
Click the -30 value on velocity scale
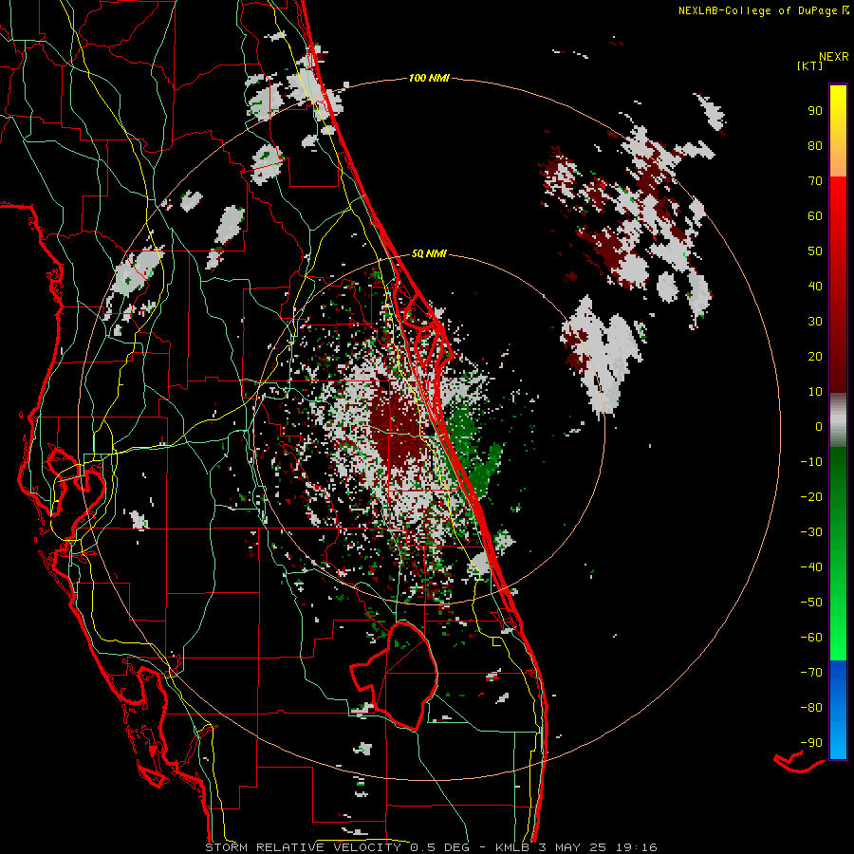pyautogui.click(x=811, y=532)
